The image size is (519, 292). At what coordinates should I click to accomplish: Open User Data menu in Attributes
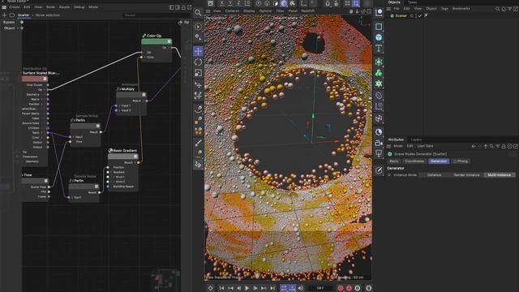click(x=425, y=146)
